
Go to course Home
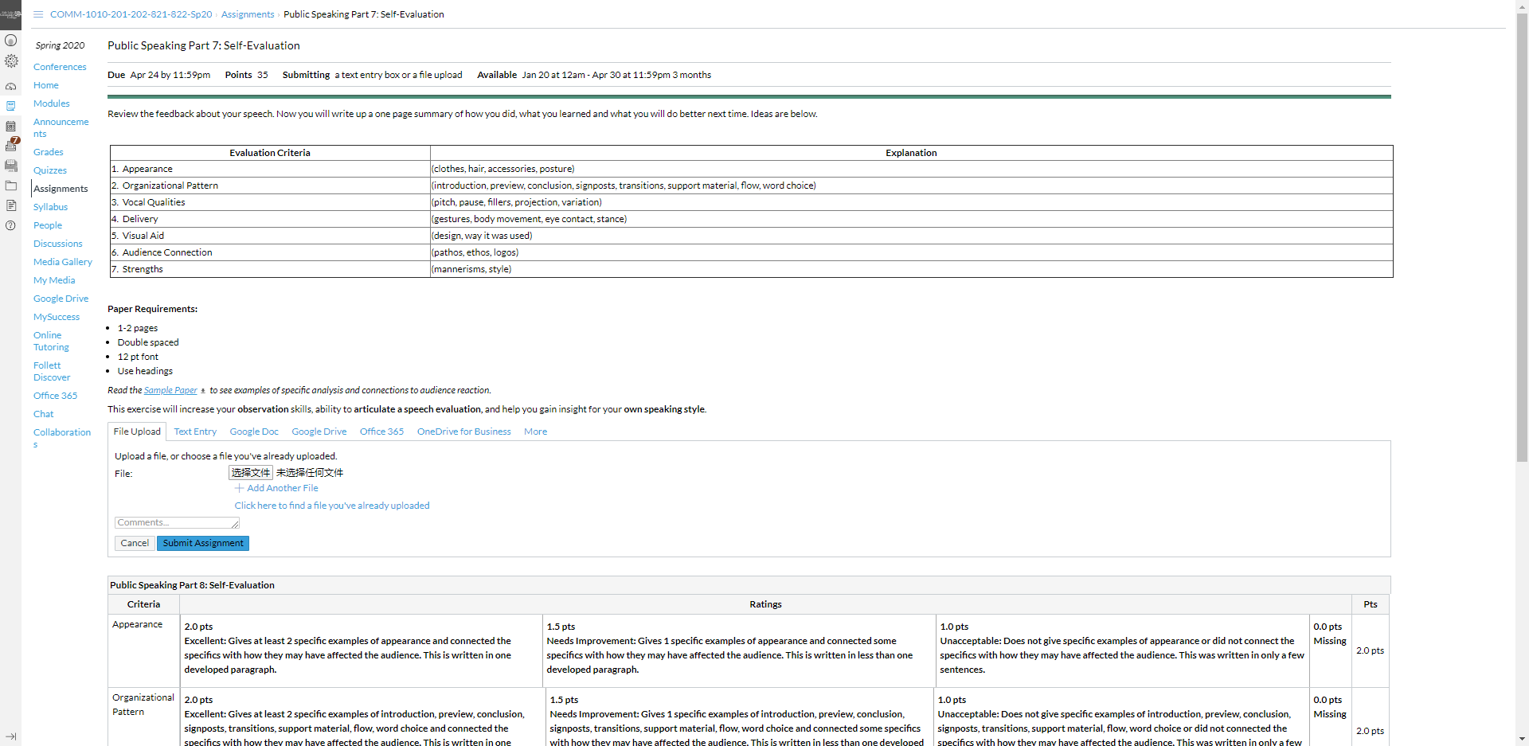pyautogui.click(x=46, y=85)
